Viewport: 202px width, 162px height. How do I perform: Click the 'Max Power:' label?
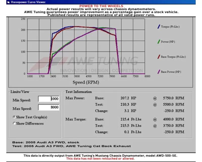[75, 98]
